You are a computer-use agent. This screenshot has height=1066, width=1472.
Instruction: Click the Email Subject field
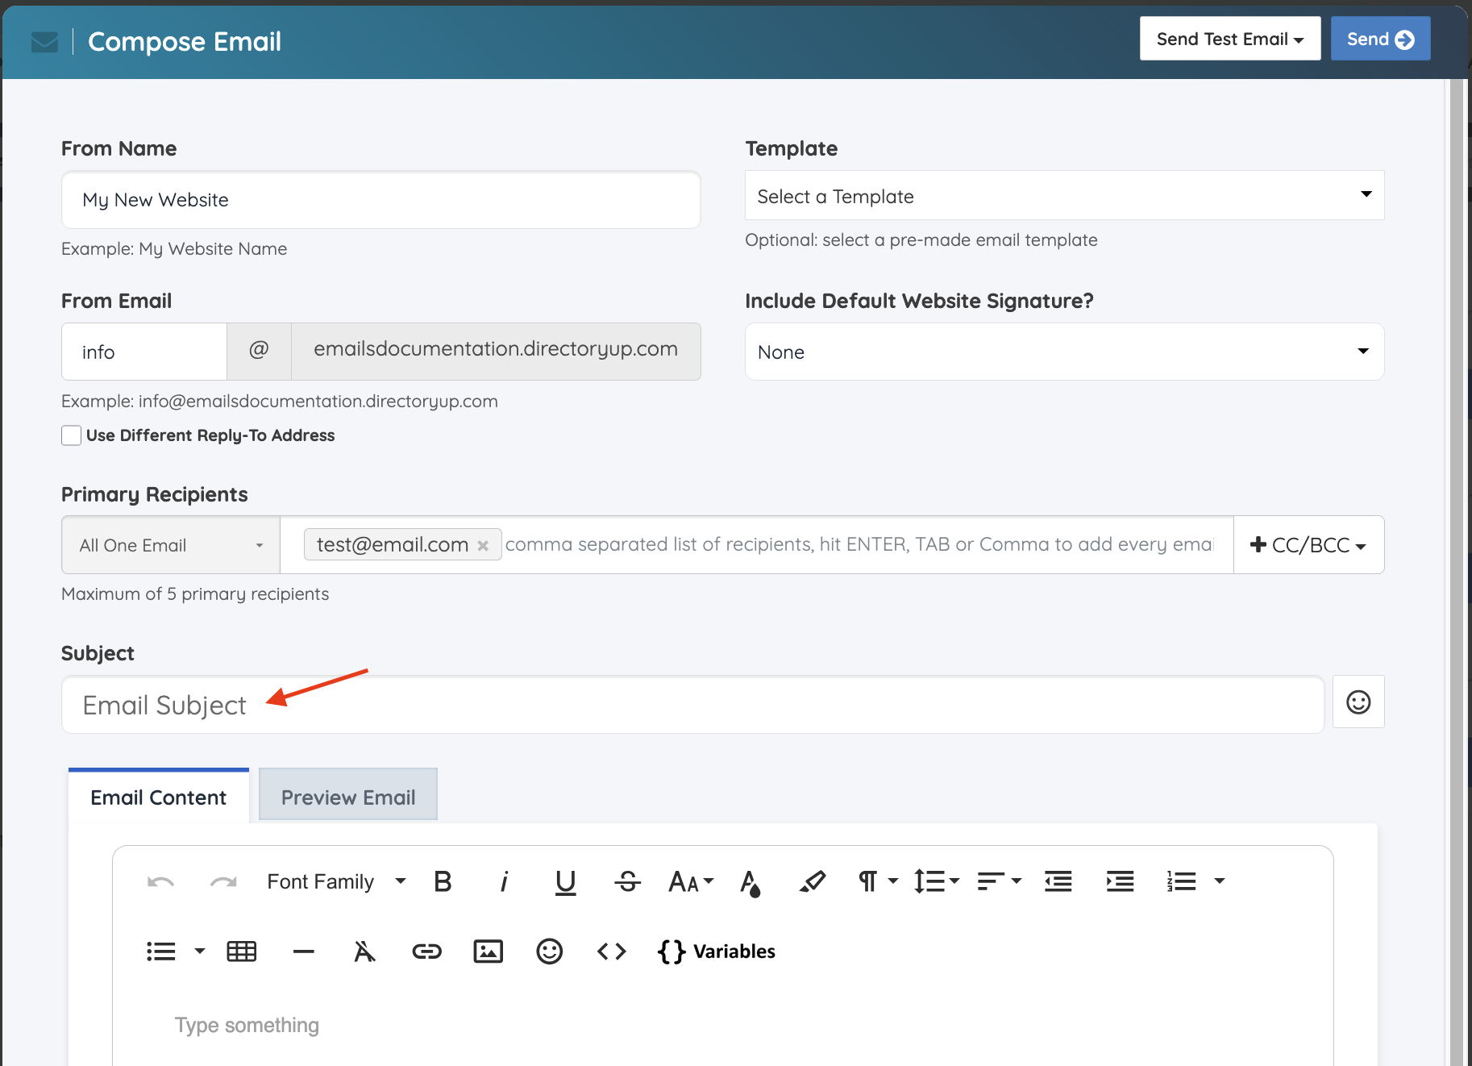(692, 705)
